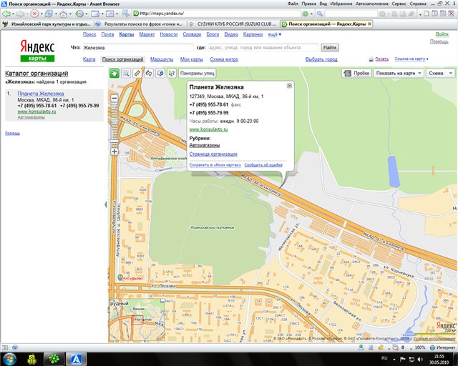Image resolution: width=458 pixels, height=366 pixels.
Task: Click the Найти search button
Action: click(x=330, y=48)
